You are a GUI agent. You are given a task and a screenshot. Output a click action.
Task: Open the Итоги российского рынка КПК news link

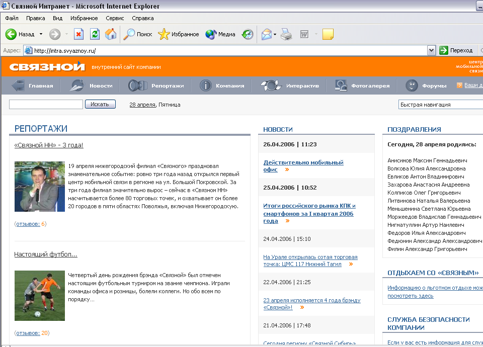[x=309, y=213]
